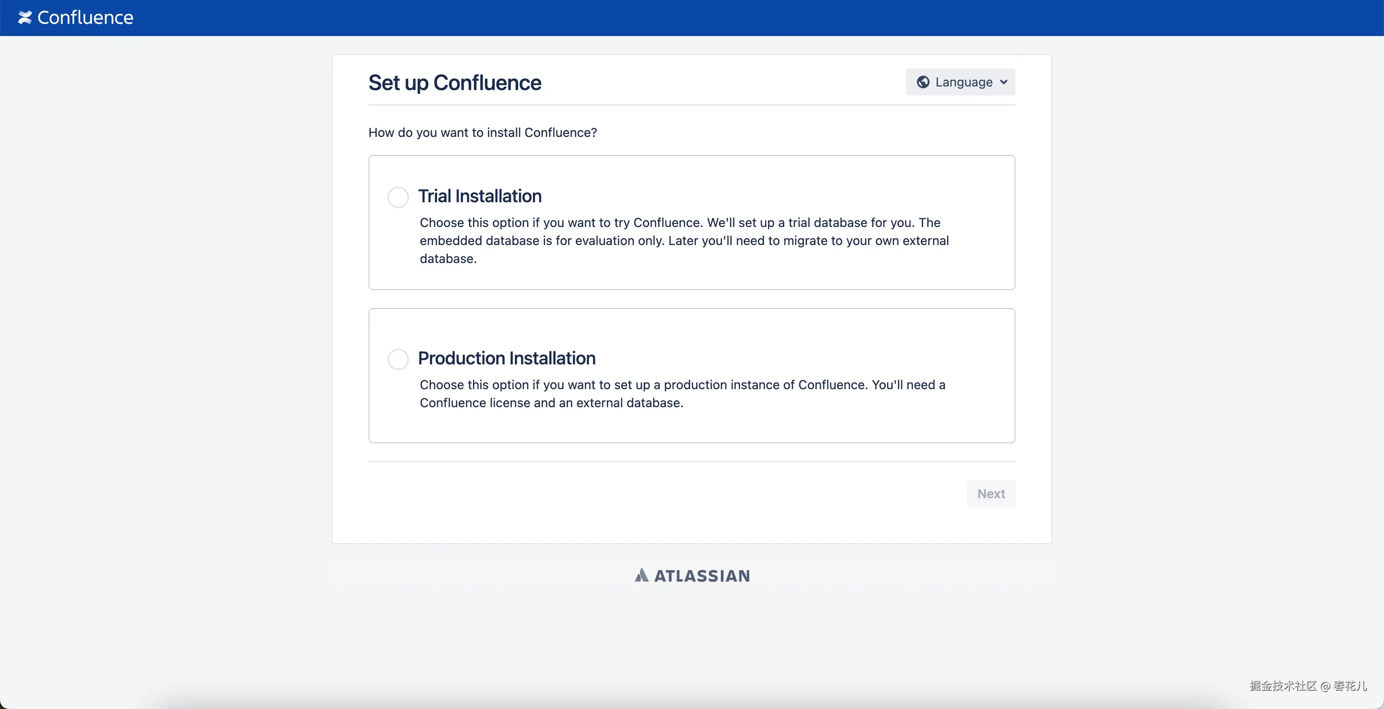This screenshot has width=1384, height=709.
Task: Click the Production Installation description paragraph
Action: (683, 394)
